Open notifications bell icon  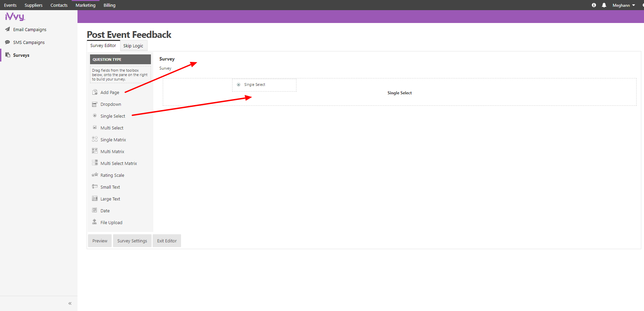604,5
